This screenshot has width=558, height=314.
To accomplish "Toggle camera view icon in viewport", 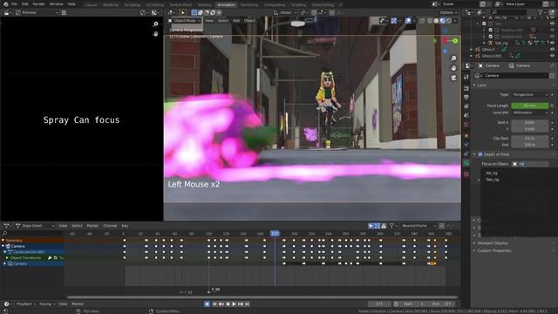I will (453, 78).
